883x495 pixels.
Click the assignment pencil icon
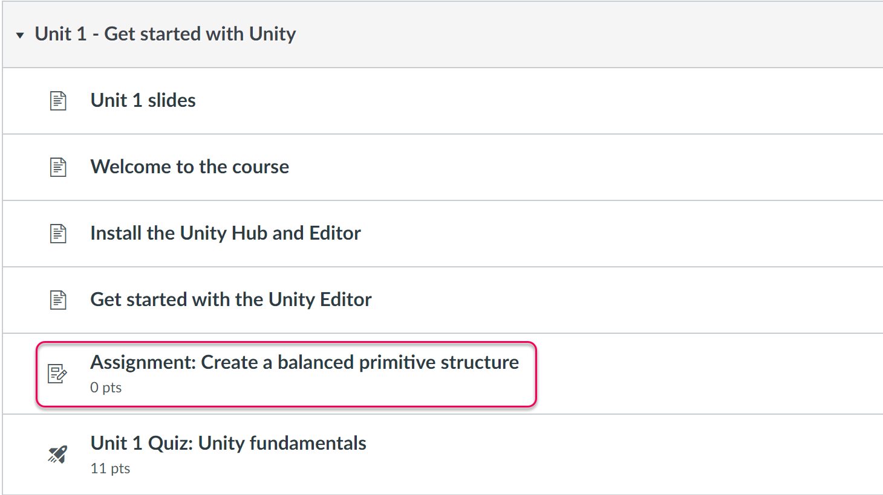pyautogui.click(x=57, y=374)
